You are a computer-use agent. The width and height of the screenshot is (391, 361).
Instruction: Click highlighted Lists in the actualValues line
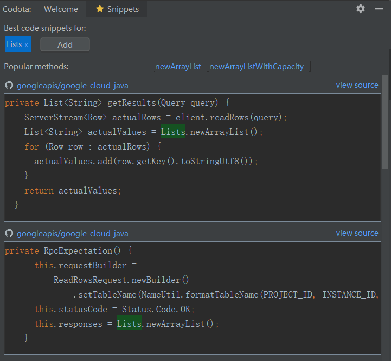pos(173,132)
